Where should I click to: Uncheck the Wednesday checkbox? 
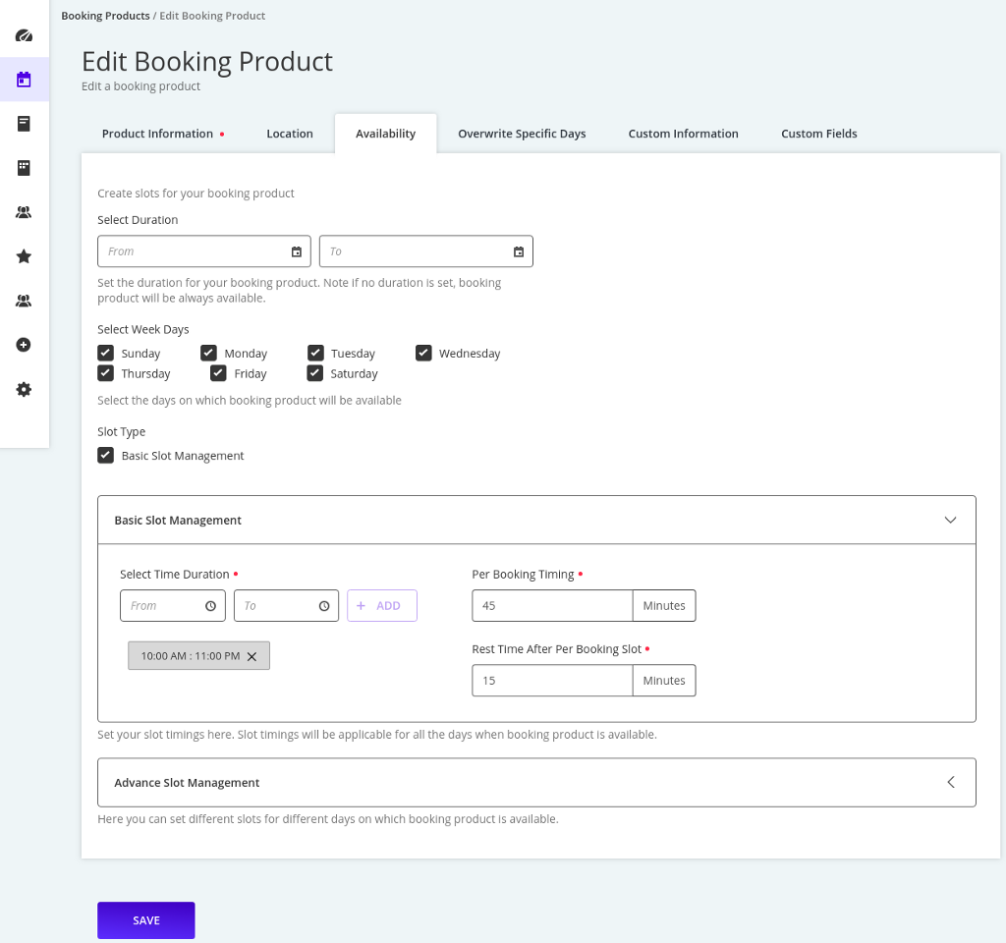tap(423, 353)
